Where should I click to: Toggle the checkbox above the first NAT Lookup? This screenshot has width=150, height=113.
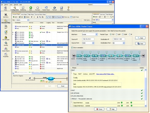(x=115, y=52)
